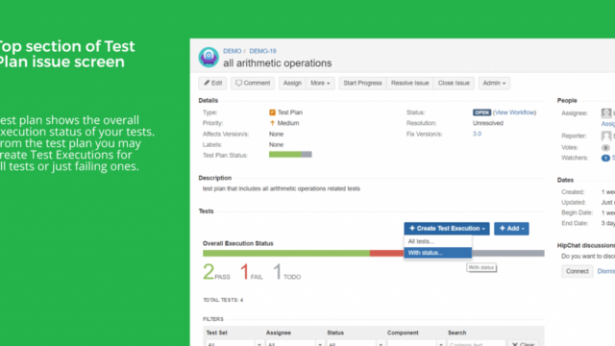
Task: Select the 'All tests...' menu option
Action: (438, 241)
